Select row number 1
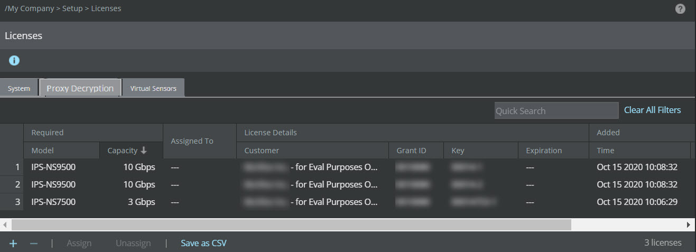 (12, 167)
